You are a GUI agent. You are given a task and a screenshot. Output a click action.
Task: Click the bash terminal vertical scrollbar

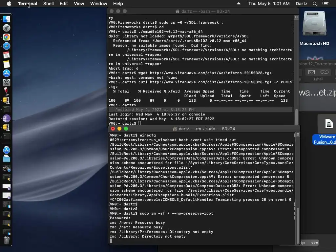(x=297, y=117)
